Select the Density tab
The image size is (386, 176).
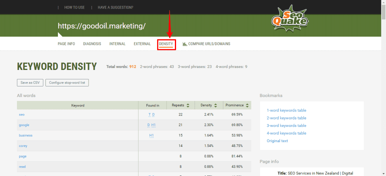(166, 44)
